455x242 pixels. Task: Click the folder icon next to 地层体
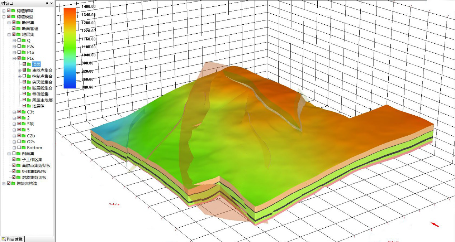[29, 106]
